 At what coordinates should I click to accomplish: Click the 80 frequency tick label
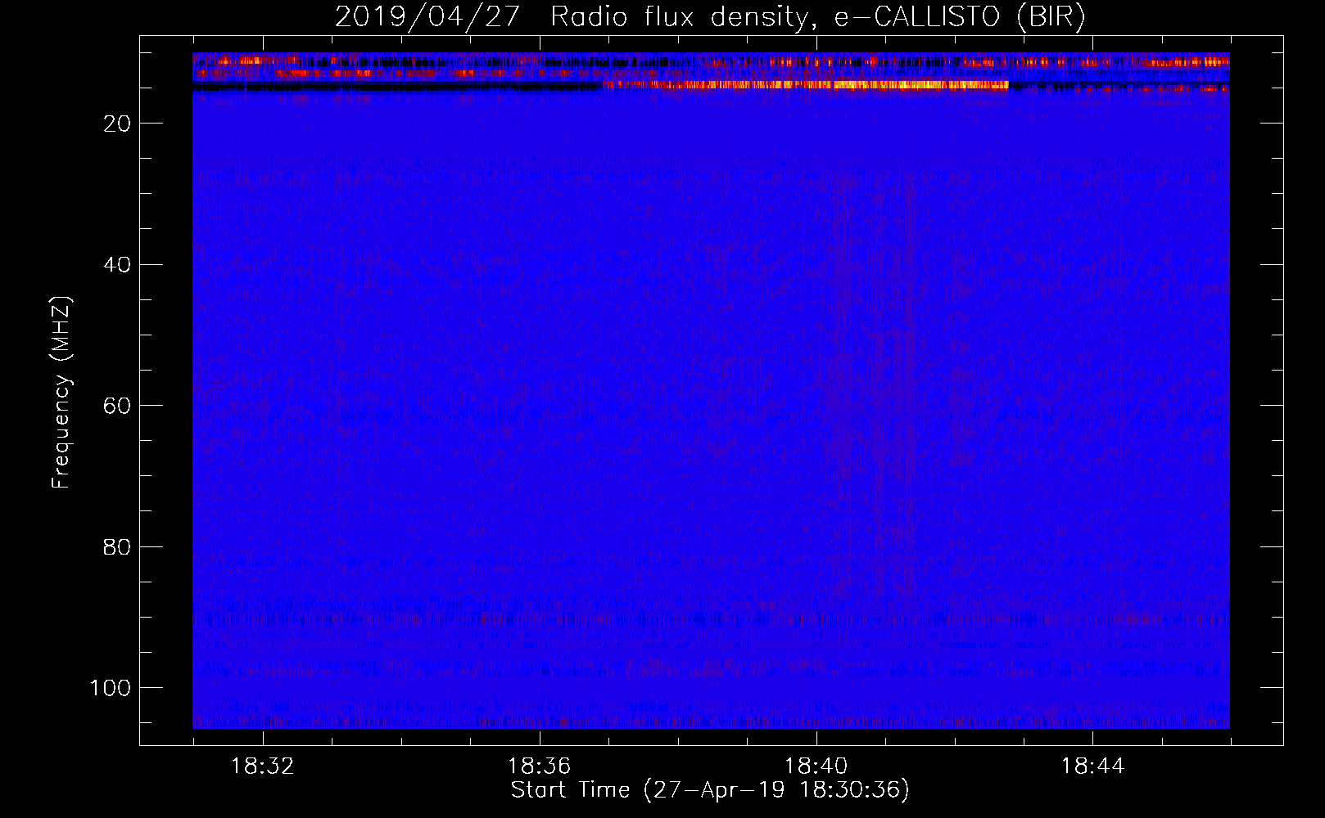point(117,547)
